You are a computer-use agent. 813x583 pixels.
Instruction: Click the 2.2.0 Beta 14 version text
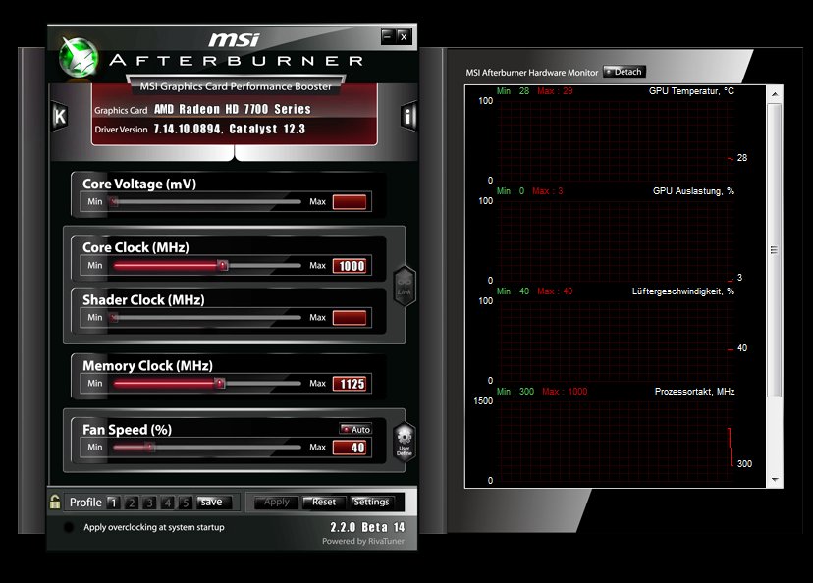pyautogui.click(x=367, y=527)
